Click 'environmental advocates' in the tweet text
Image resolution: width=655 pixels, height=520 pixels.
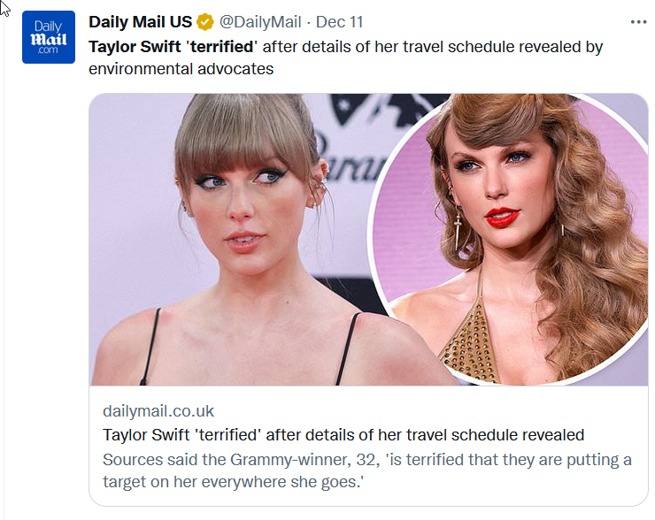click(181, 69)
